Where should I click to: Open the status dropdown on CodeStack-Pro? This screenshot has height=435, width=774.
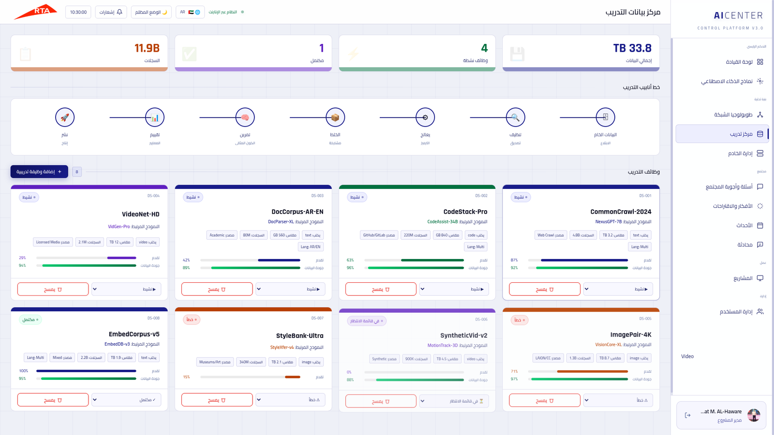(x=454, y=289)
